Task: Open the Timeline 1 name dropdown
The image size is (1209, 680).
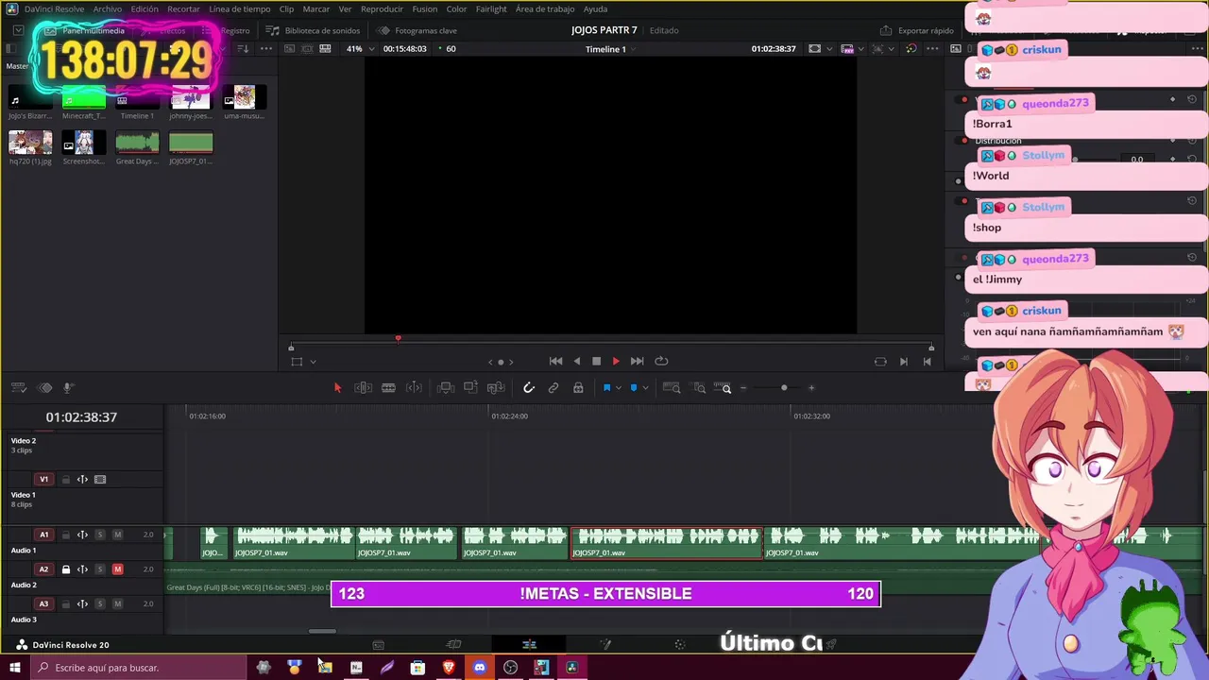Action: [610, 49]
